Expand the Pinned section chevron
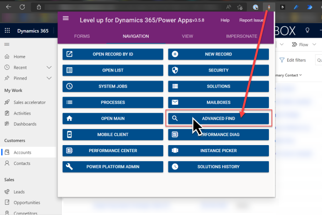Viewport: 322px width, 215px height. click(49, 78)
